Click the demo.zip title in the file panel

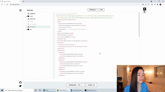[30, 10]
